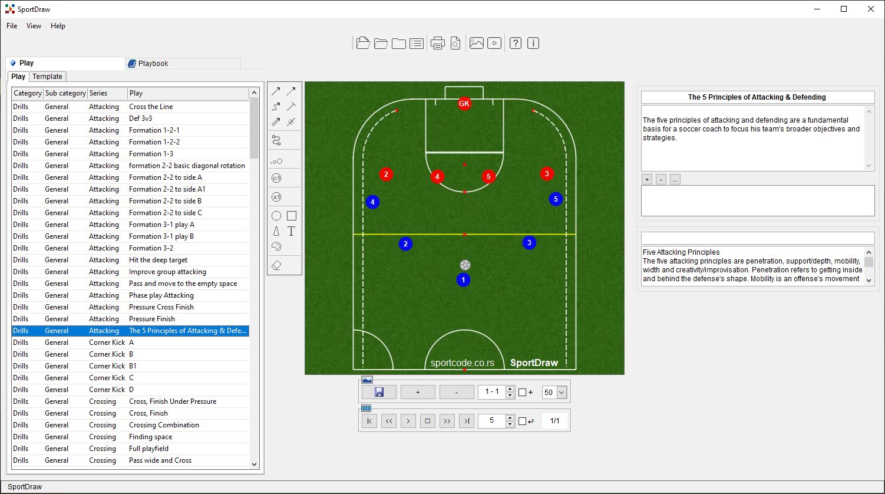Click the info icon in toolbar
The image size is (885, 494).
[x=533, y=43]
